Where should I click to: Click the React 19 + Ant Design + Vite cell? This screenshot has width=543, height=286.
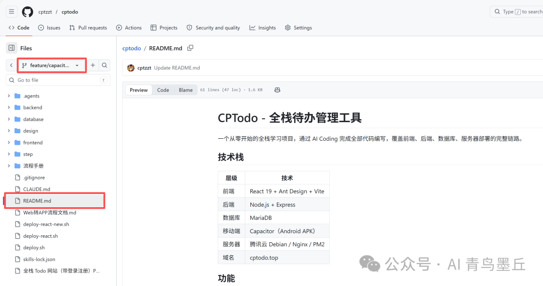pyautogui.click(x=287, y=191)
